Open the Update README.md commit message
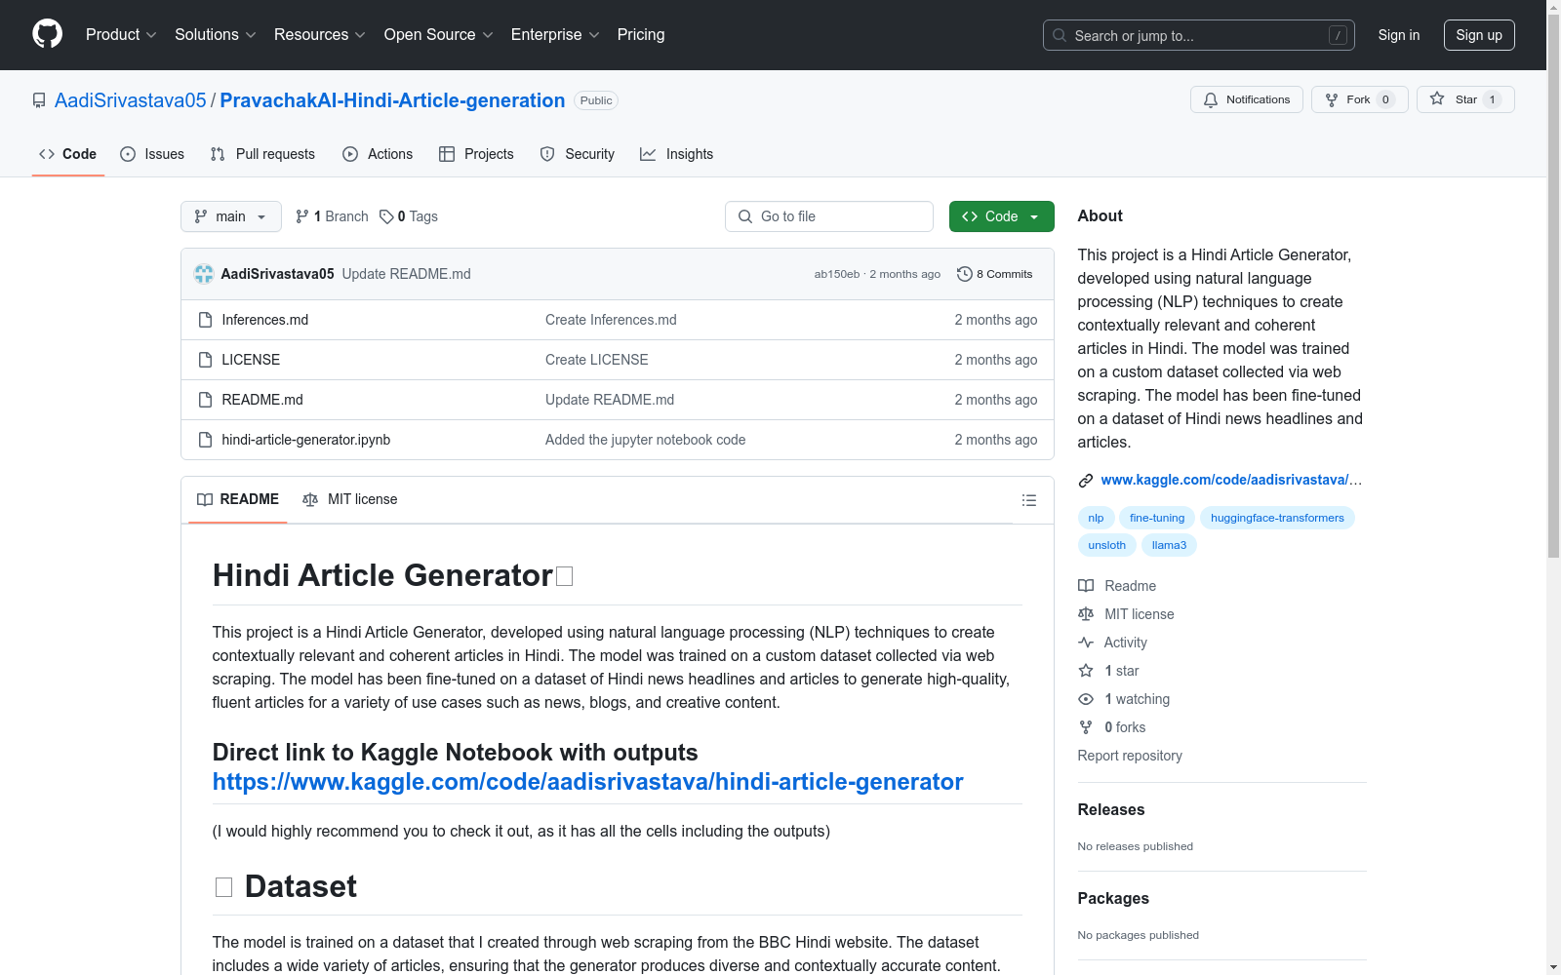Viewport: 1561px width, 975px height. coord(407,274)
